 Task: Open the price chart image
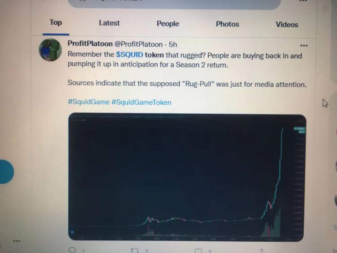coord(187,177)
